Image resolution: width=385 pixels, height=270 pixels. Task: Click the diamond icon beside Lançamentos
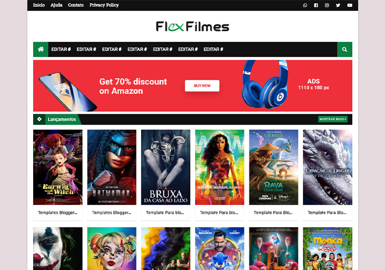pos(40,119)
